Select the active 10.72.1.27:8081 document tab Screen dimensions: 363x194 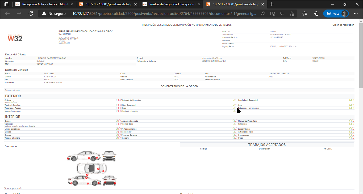coord(235,4)
